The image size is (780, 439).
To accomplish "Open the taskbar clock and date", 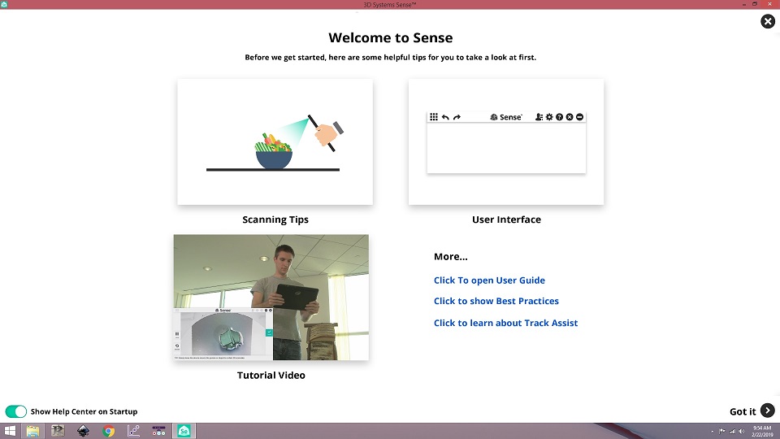I will 761,431.
